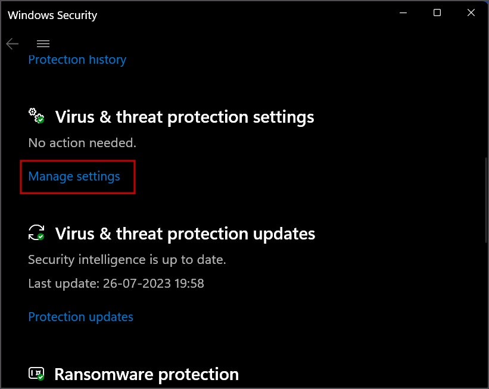Minimize the Windows Security window
489x389 pixels.
click(403, 13)
